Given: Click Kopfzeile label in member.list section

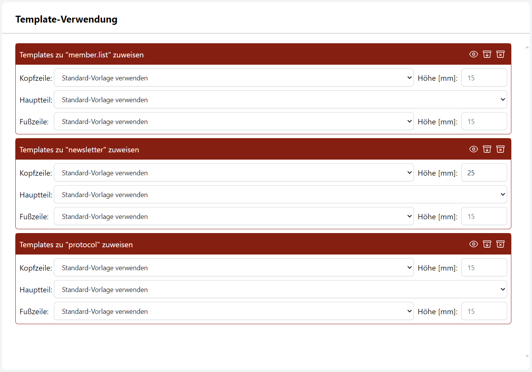Looking at the screenshot, I should [x=36, y=78].
